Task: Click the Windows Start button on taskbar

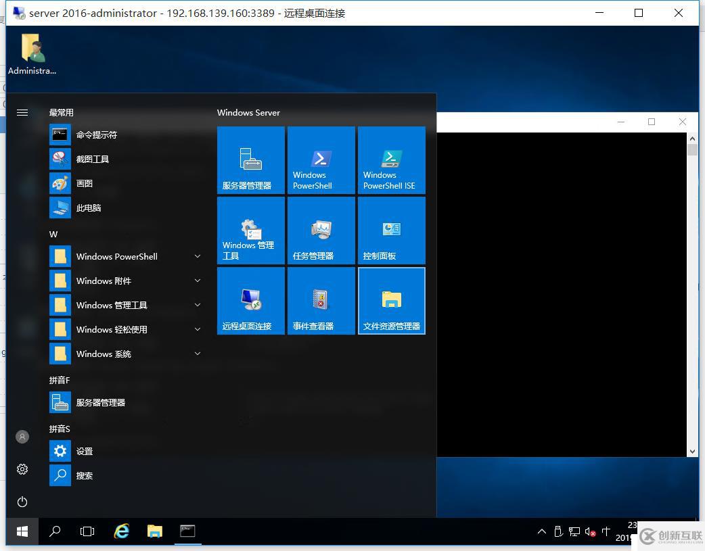Action: (22, 531)
